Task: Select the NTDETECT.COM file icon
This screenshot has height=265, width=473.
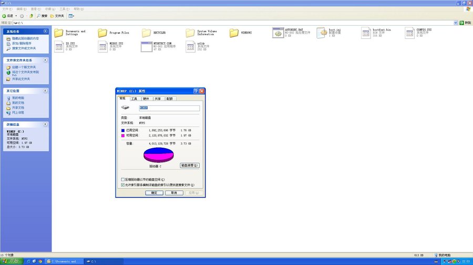Action: [147, 47]
